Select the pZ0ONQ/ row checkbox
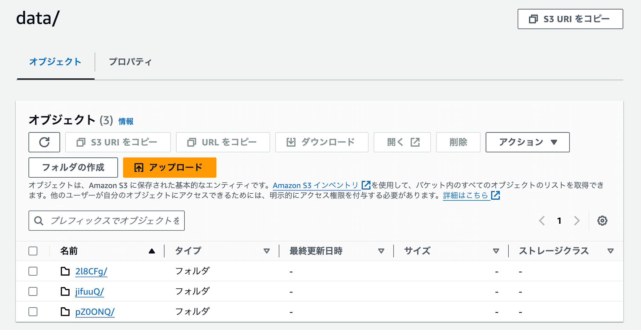 tap(33, 312)
